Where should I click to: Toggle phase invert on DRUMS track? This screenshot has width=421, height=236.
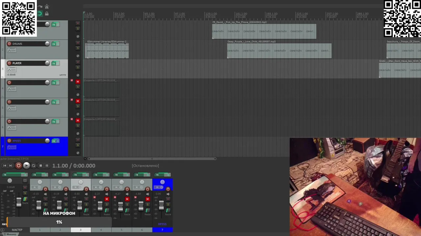pyautogui.click(x=78, y=56)
